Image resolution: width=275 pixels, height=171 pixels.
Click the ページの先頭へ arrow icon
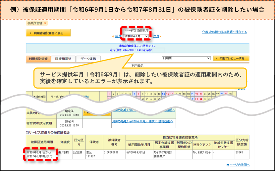228,165
